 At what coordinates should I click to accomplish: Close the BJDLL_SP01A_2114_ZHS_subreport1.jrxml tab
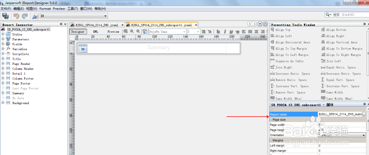point(196,25)
